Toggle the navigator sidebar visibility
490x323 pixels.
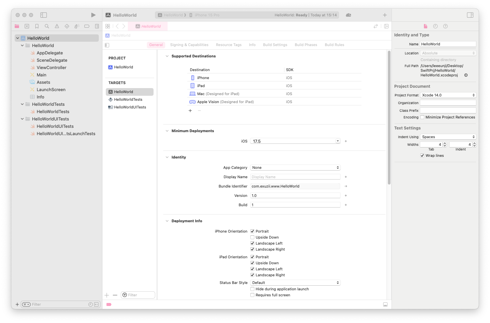(x=44, y=15)
